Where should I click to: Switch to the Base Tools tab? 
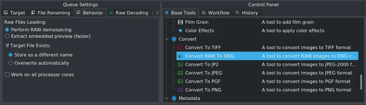(x=180, y=13)
